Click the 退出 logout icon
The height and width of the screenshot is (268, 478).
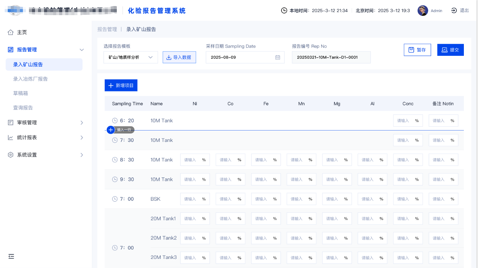[454, 11]
